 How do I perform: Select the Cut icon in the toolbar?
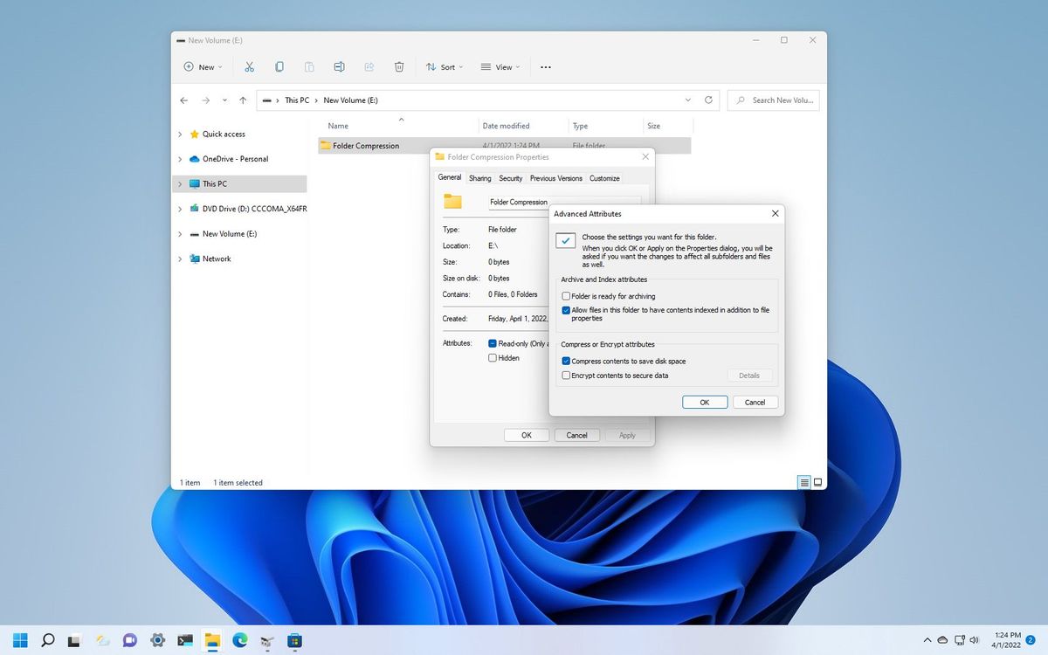pos(249,66)
